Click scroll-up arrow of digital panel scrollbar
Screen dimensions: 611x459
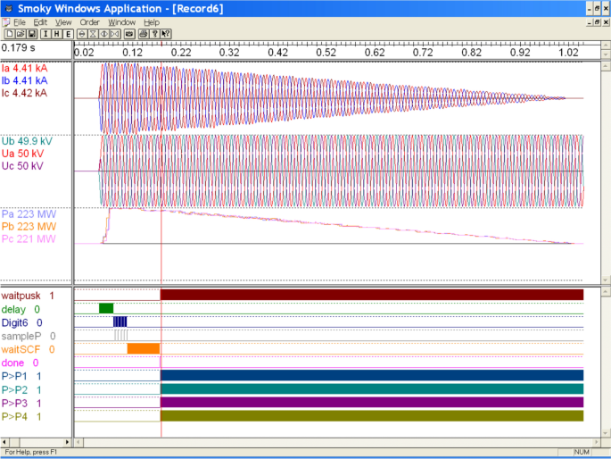point(605,292)
